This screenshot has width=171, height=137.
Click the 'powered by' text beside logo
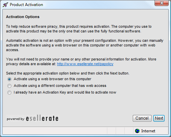pyautogui.click(x=15, y=119)
